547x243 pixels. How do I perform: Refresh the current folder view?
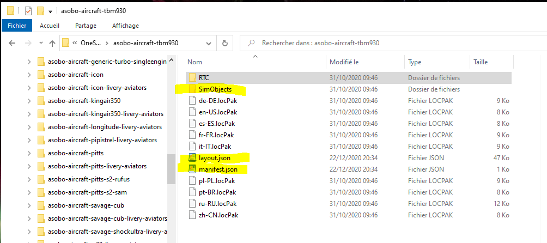(225, 44)
